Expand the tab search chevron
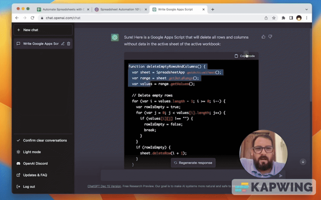321x200 pixels. (306, 9)
